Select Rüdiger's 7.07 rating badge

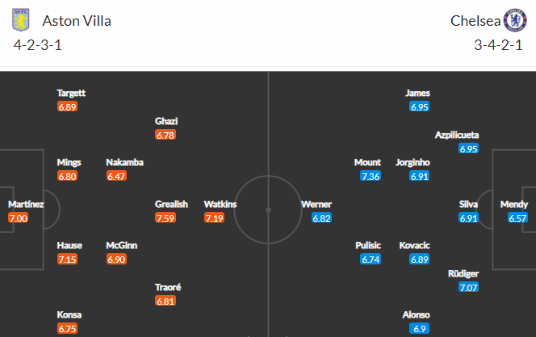(469, 287)
